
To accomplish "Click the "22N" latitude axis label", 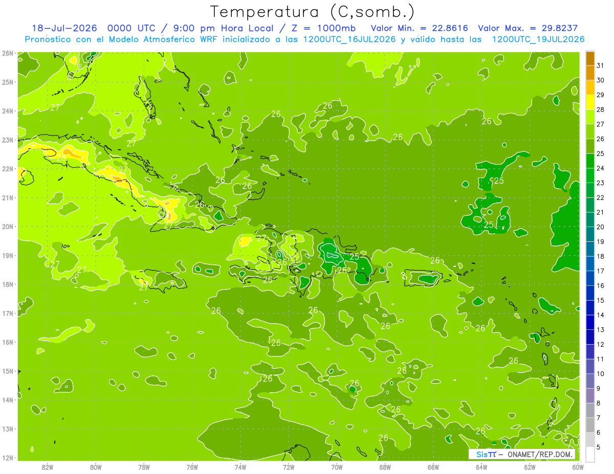I will point(7,169).
